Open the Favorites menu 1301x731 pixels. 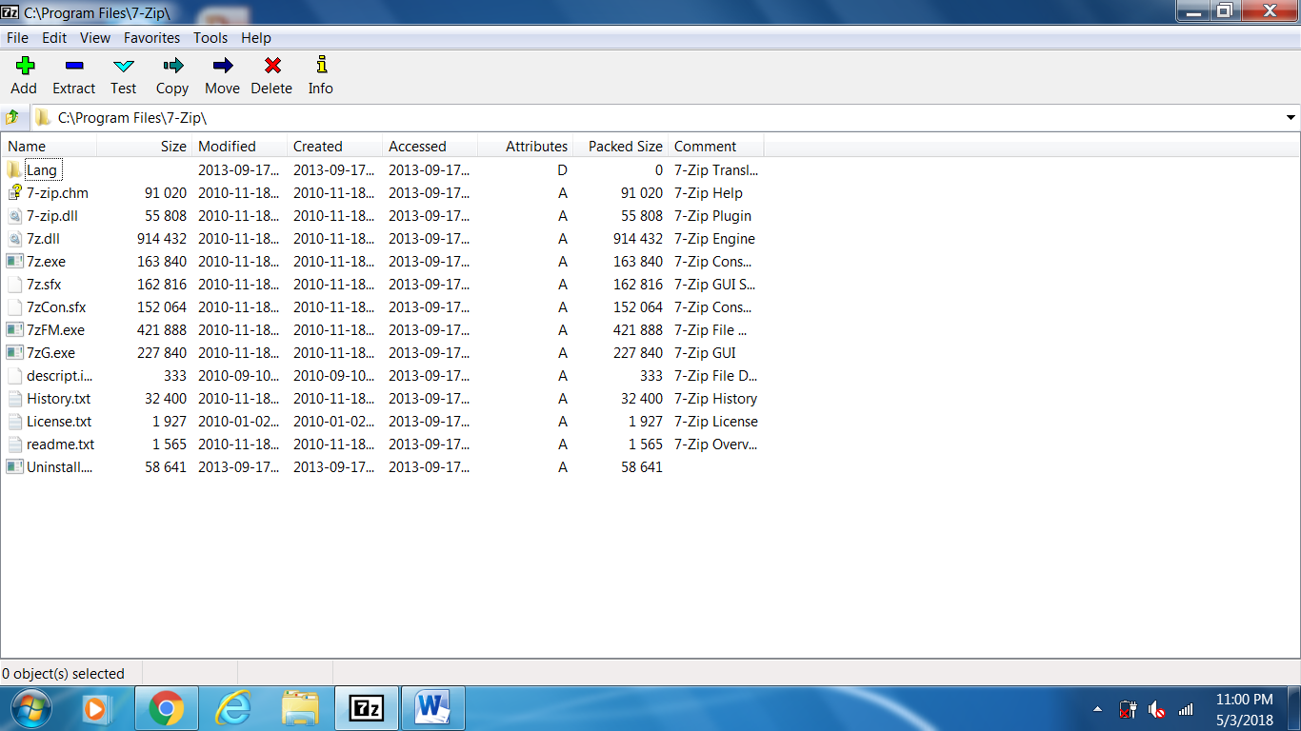151,38
